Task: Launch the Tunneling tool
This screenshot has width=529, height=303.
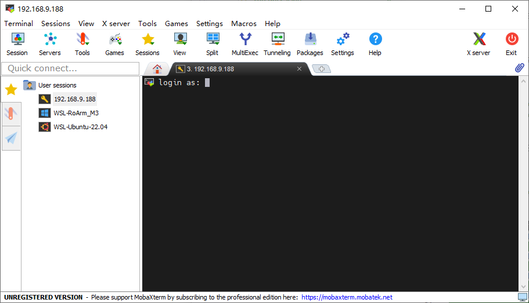Action: (278, 44)
